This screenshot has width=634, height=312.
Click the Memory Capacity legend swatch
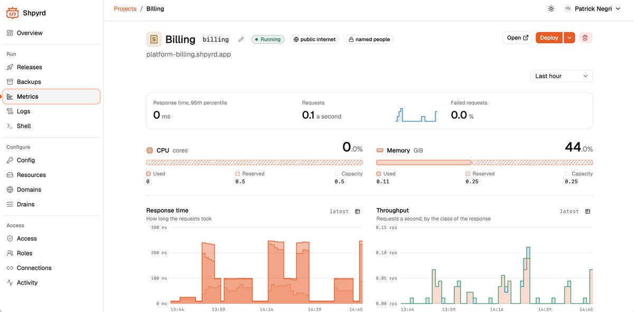(567, 174)
